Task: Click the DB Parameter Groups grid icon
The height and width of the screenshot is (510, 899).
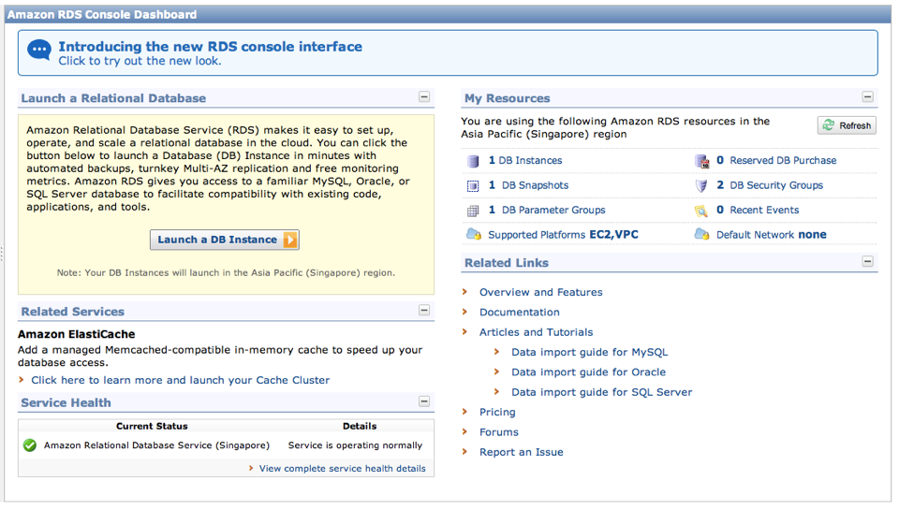Action: tap(472, 211)
